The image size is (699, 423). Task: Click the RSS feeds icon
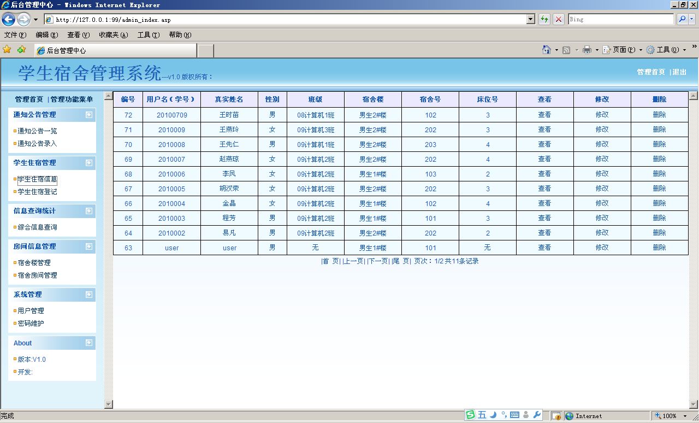[x=566, y=50]
